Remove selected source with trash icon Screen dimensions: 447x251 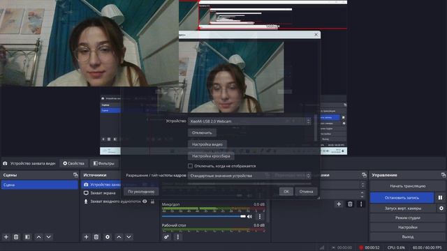pyautogui.click(x=96, y=237)
